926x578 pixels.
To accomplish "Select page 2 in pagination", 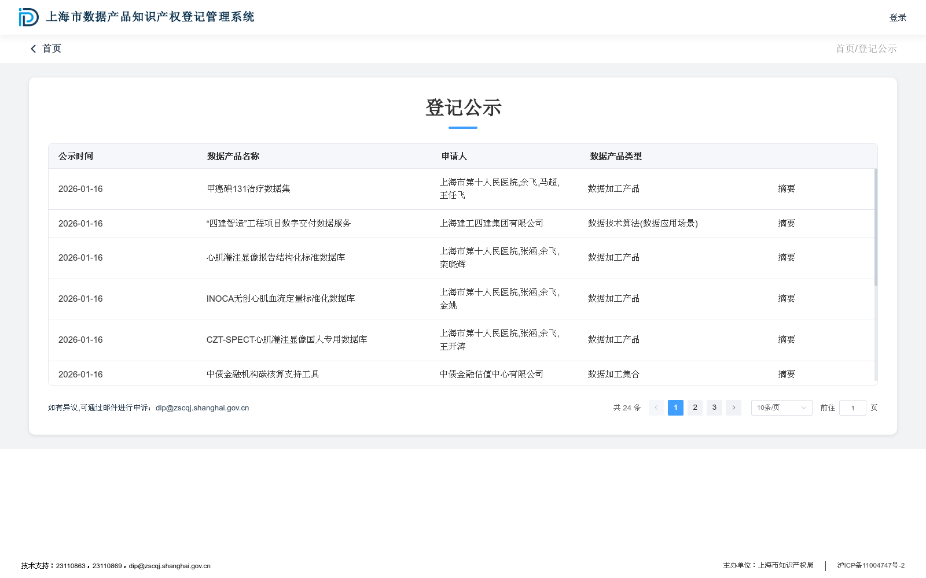I will click(x=695, y=407).
